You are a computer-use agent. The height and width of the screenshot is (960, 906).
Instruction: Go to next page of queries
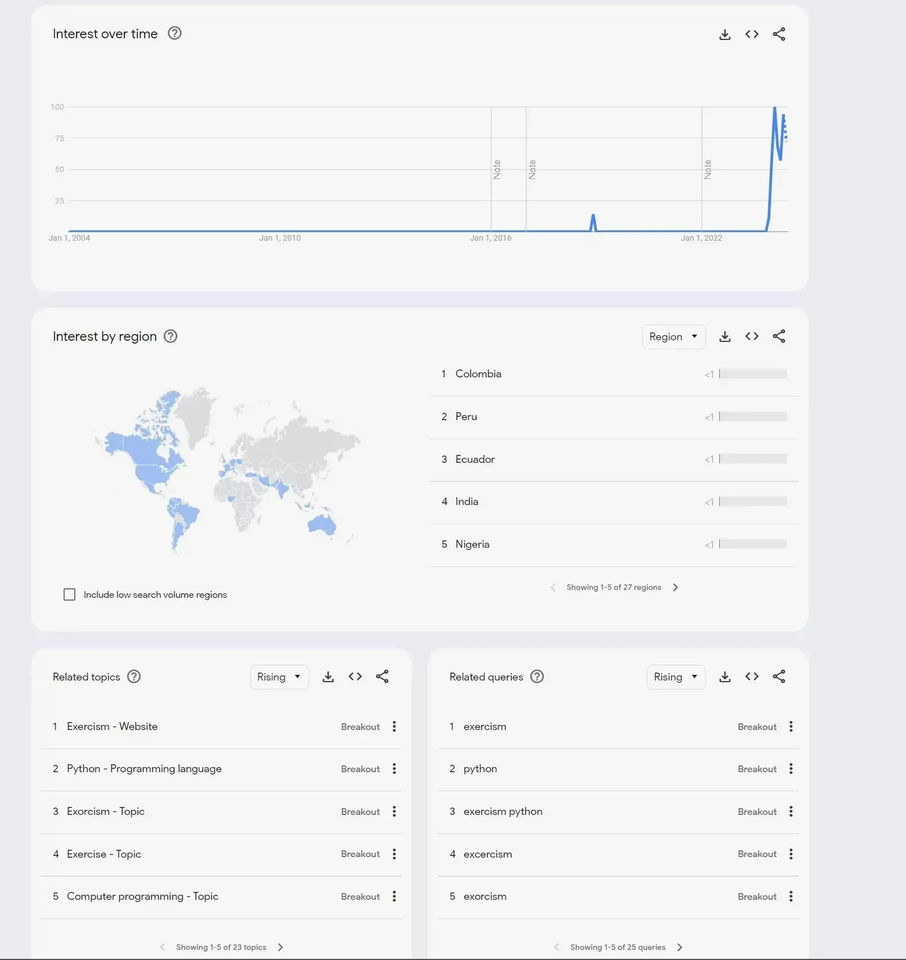tap(679, 947)
